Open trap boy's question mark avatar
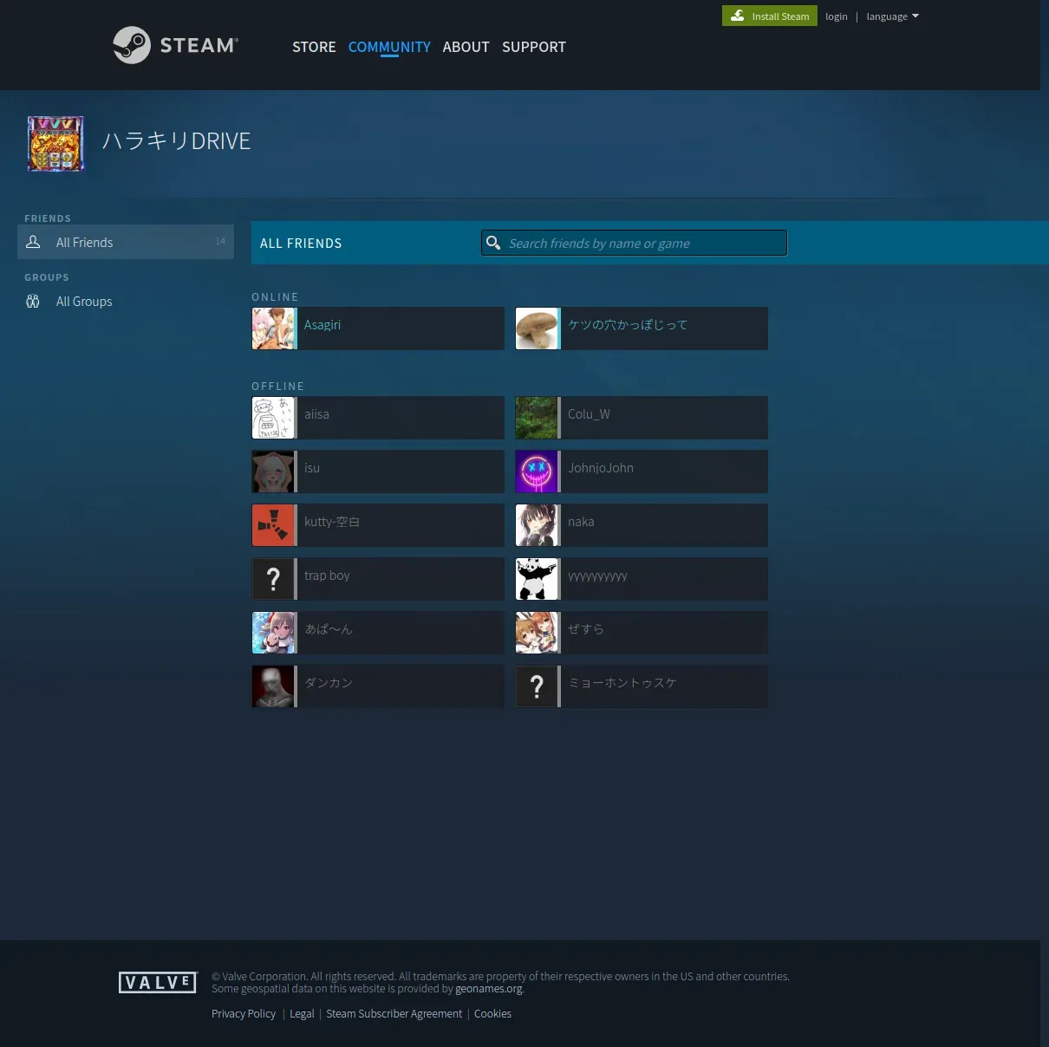Viewport: 1049px width, 1047px height. click(274, 579)
